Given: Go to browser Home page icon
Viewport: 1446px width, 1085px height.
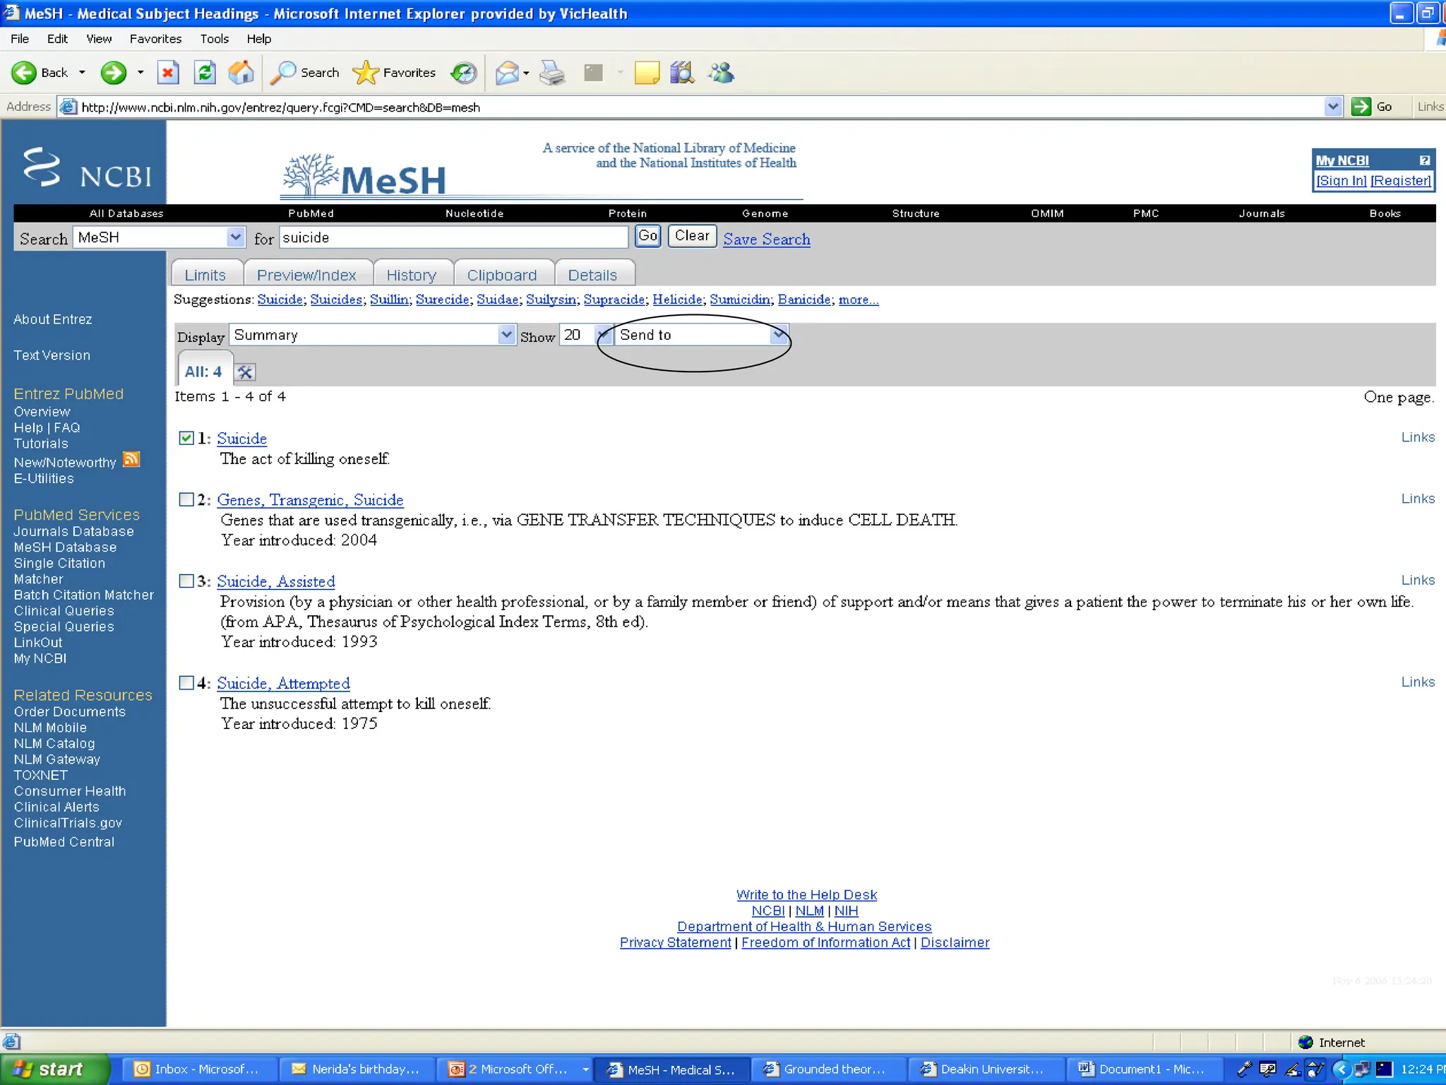Looking at the screenshot, I should pyautogui.click(x=241, y=73).
